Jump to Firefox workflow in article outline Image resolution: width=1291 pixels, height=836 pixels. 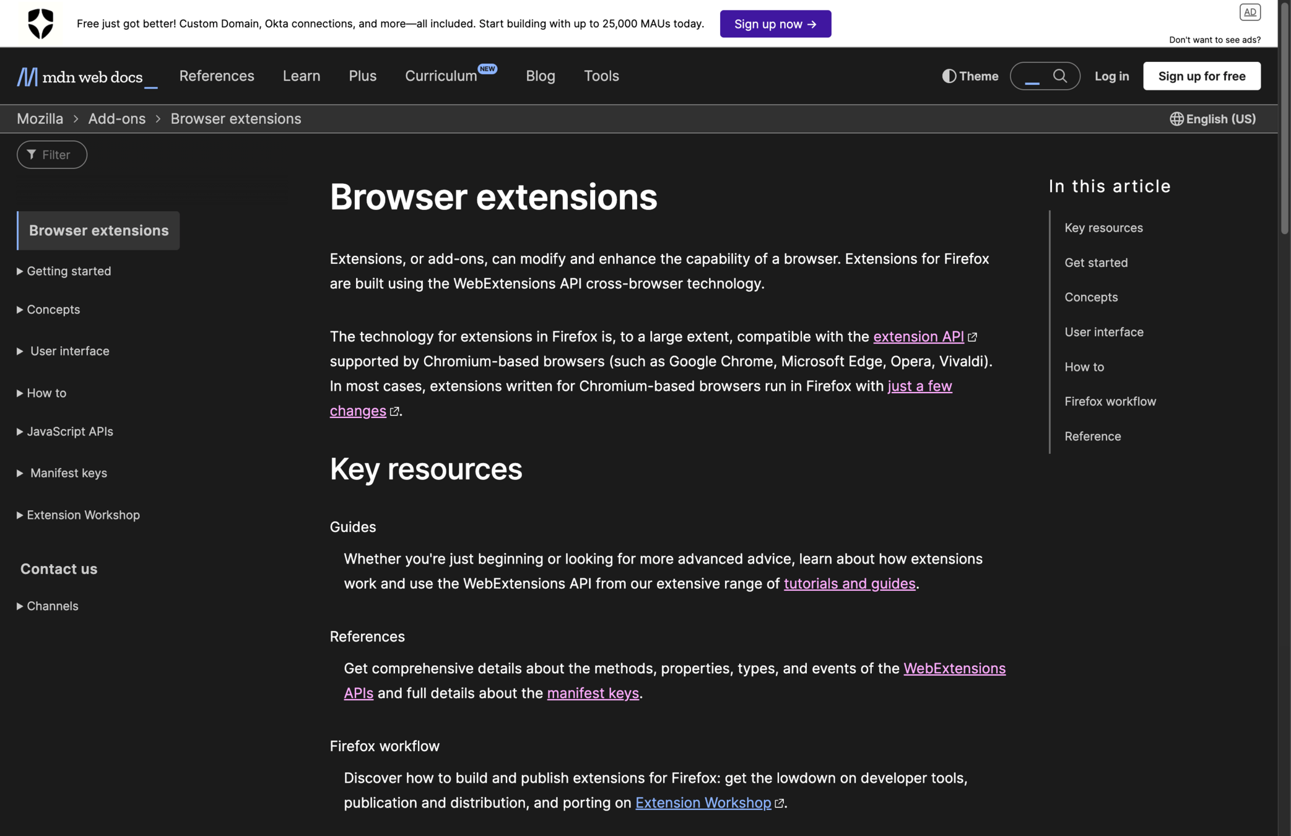click(1110, 401)
